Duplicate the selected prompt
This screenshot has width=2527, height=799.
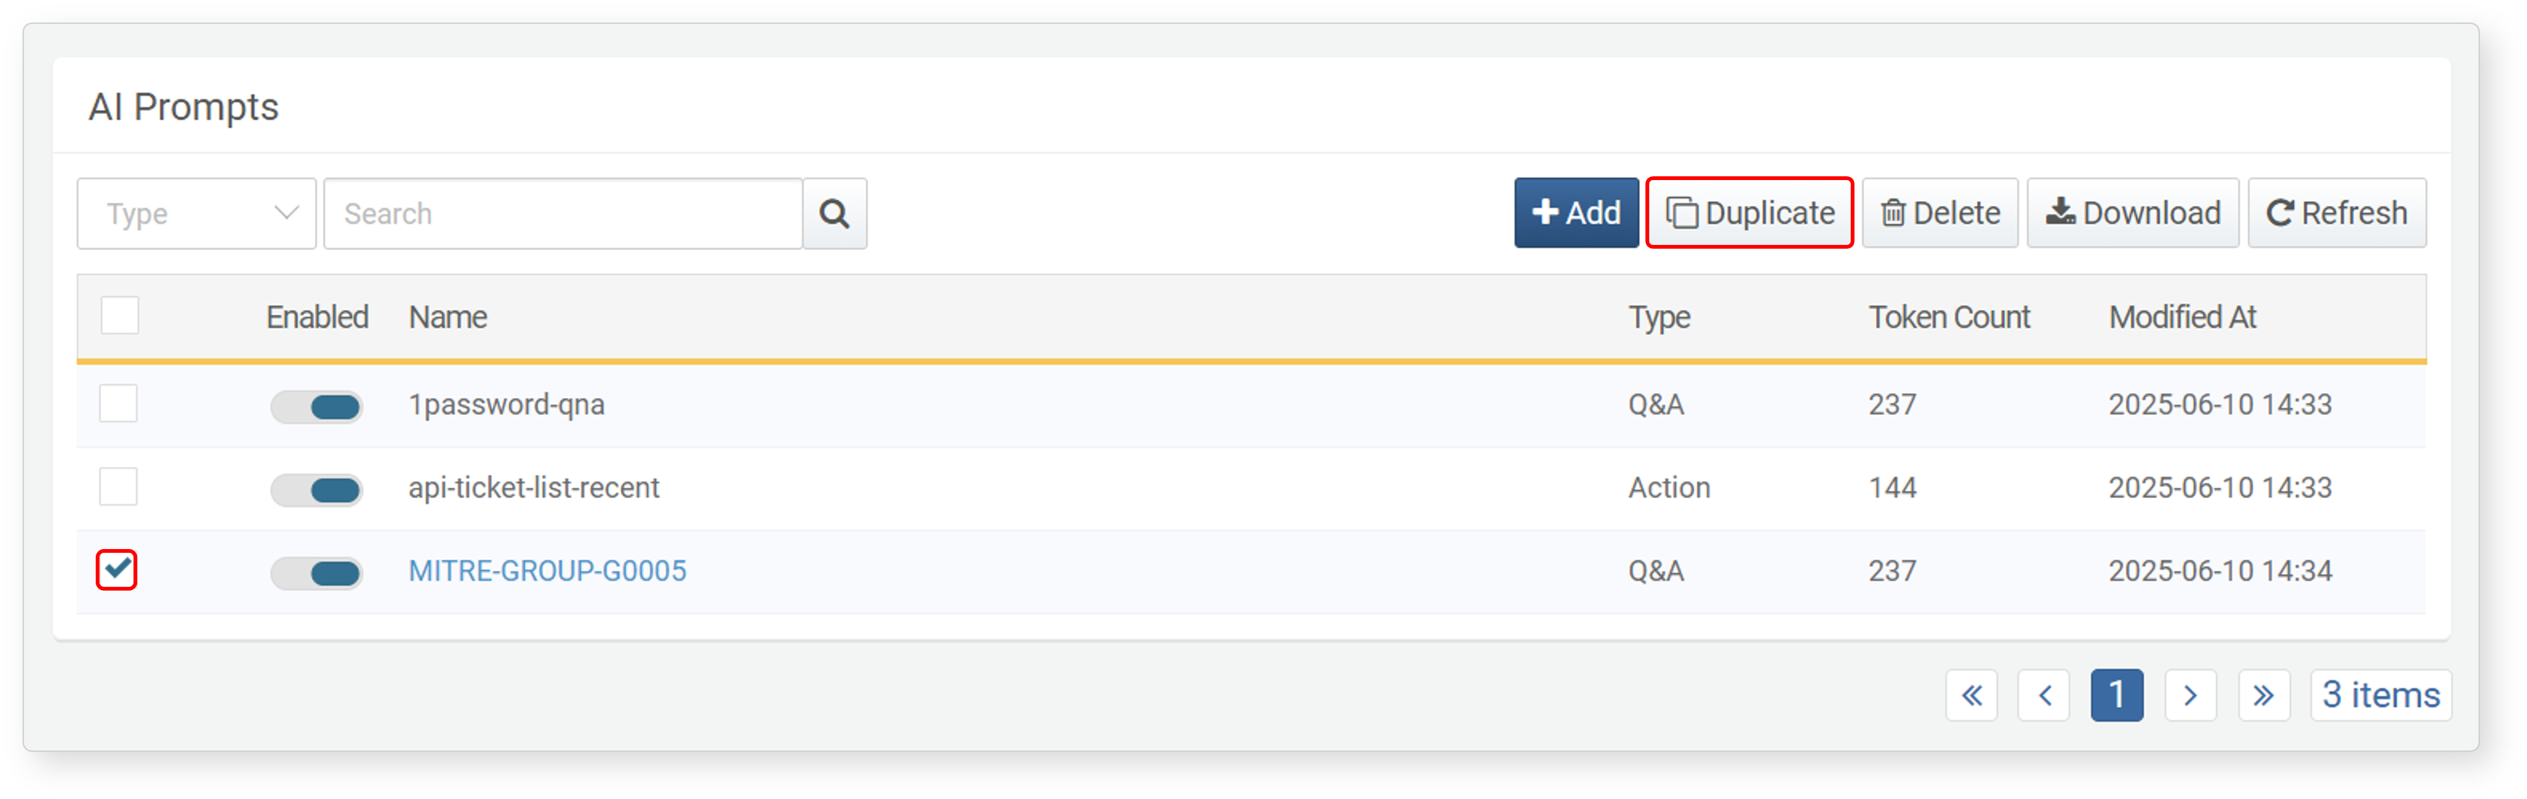pos(1749,213)
